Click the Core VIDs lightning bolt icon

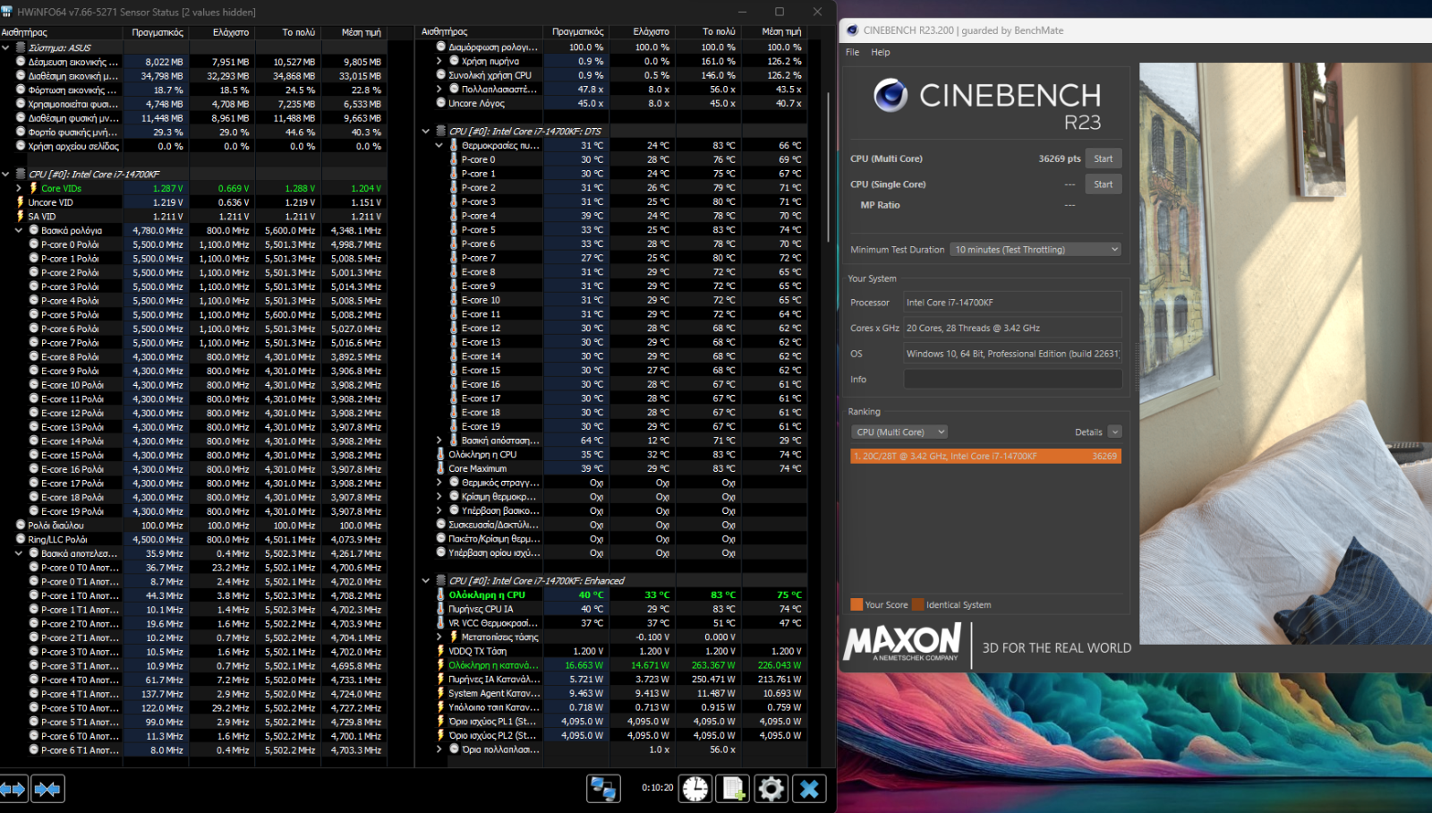coord(33,188)
